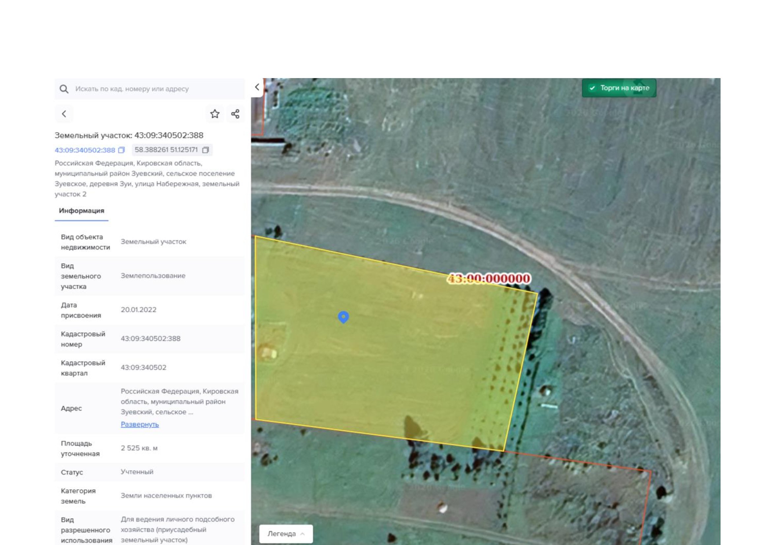Image resolution: width=771 pixels, height=545 pixels.
Task: Go back with the left arrow button
Action: click(64, 114)
